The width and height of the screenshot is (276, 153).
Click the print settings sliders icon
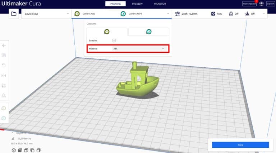(x=177, y=14)
